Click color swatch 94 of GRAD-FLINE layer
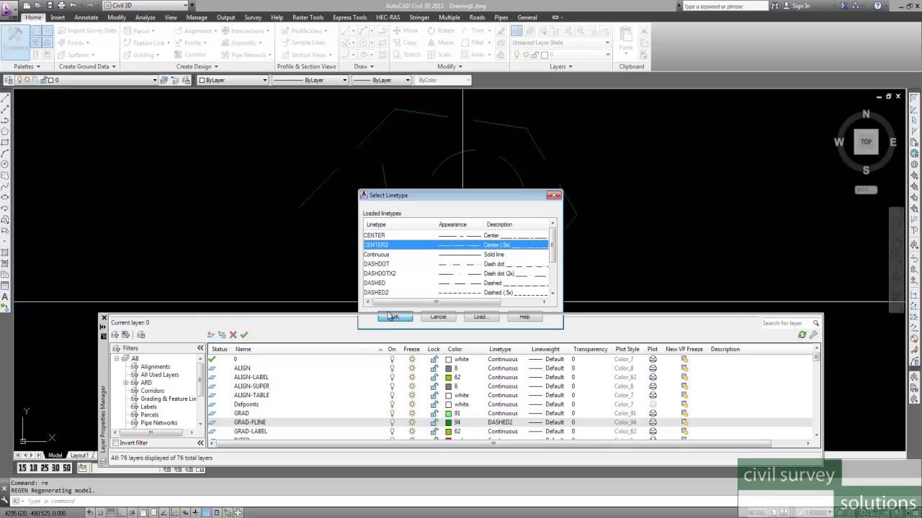922x518 pixels. (449, 422)
